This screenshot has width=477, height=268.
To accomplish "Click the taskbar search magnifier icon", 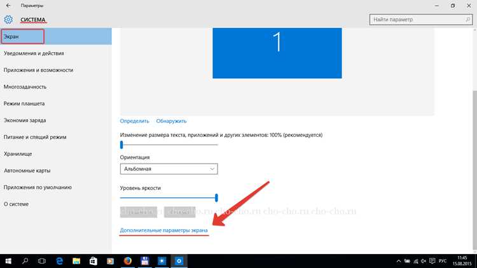I will (x=25, y=261).
